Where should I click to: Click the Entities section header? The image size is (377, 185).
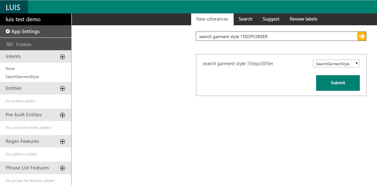(36, 88)
